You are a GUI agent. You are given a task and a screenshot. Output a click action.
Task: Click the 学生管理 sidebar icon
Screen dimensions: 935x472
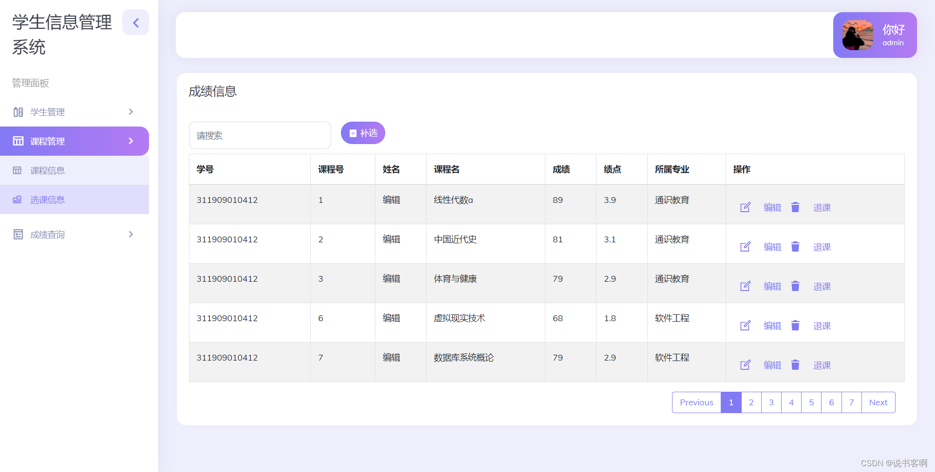tap(18, 112)
